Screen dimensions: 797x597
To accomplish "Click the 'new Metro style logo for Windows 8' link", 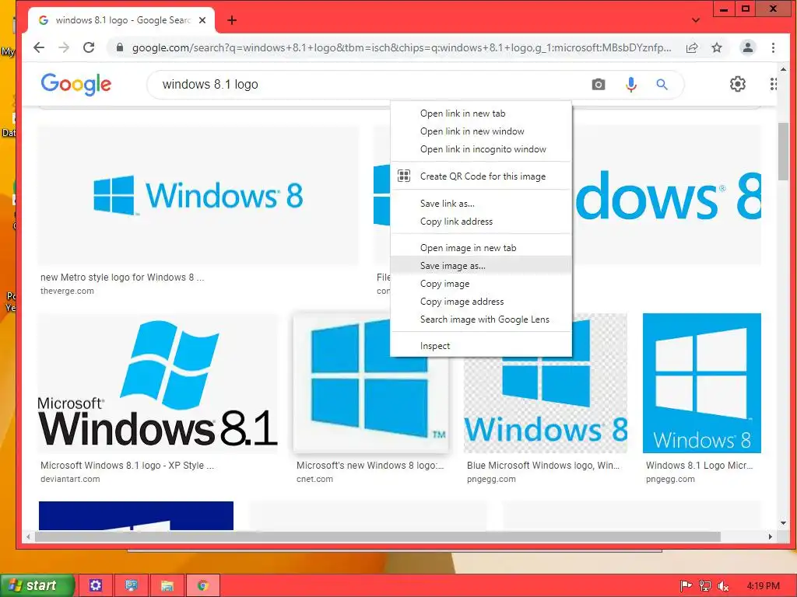I will [122, 278].
